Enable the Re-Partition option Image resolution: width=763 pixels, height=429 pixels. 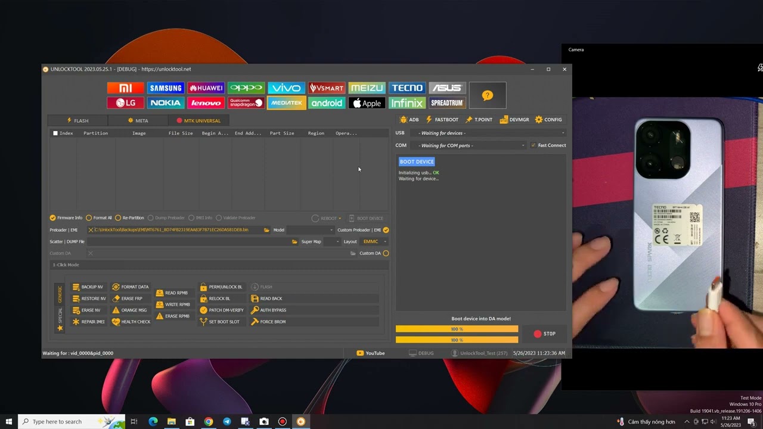pyautogui.click(x=129, y=218)
